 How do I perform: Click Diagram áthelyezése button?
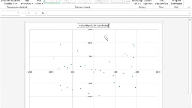tap(176, 2)
